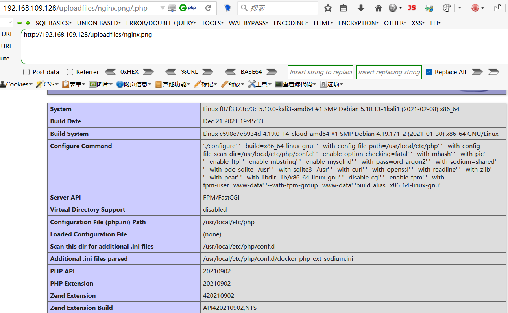This screenshot has height=313, width=508.
Task: Open the bookmarks list icon
Action: point(344,8)
